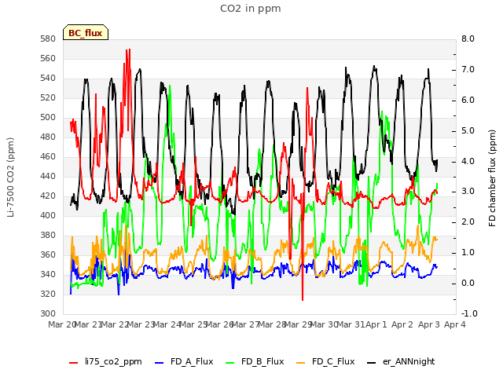This screenshot has width=503, height=377.
Task: Click the Apr 1 date label
Action: [x=376, y=324]
